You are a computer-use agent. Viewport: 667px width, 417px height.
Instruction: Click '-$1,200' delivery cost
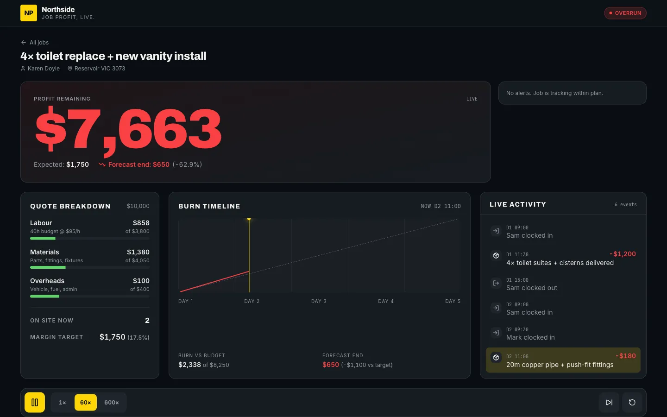(x=623, y=254)
